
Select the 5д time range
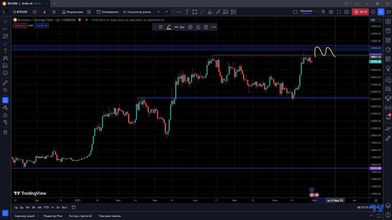coord(21,208)
